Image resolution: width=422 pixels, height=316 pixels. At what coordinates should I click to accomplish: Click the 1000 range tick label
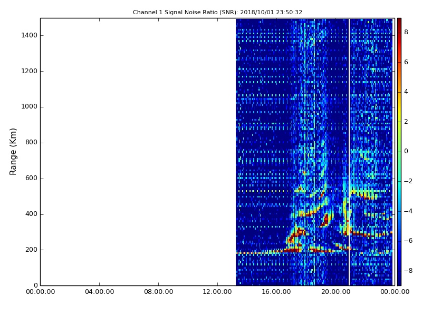click(x=30, y=106)
